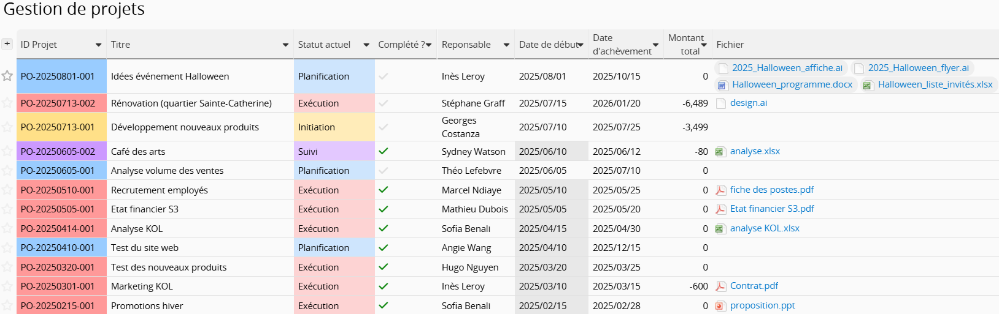Open the proposition.ppt file link
The image size is (999, 314).
[x=762, y=305]
